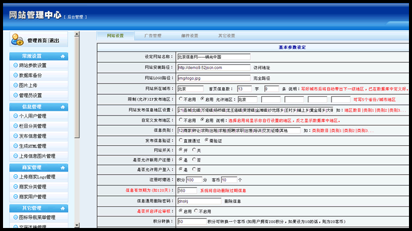Open the 邮件设置 tab
The image size is (412, 231).
point(190,36)
